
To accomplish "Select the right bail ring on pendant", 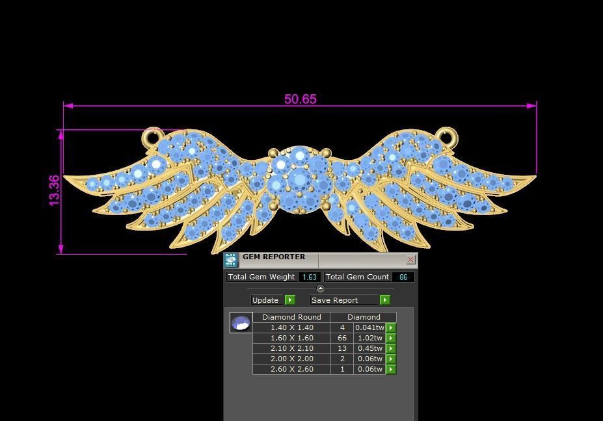I will 446,137.
